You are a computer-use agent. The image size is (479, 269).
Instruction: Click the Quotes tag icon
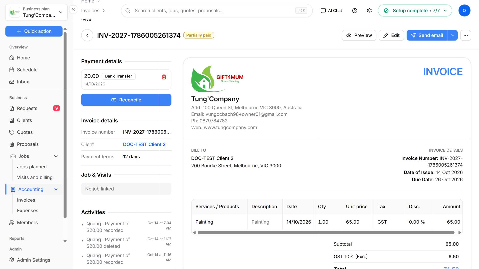tap(12, 132)
